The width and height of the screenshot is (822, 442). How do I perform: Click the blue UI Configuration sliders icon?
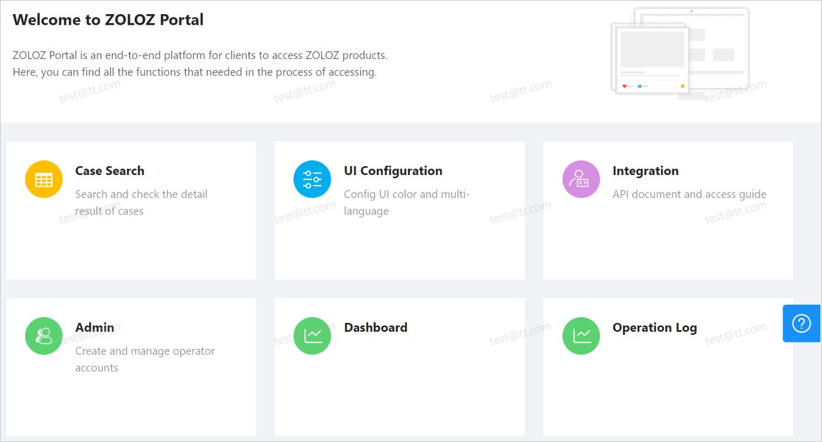point(312,179)
